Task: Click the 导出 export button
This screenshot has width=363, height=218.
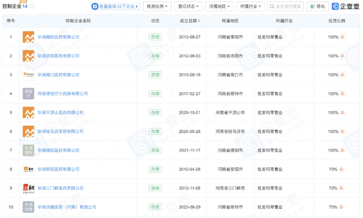Action: point(317,6)
